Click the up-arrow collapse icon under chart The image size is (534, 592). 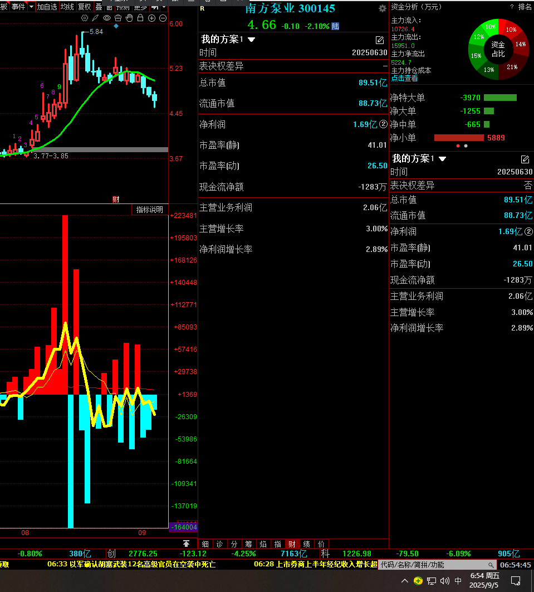[186, 544]
